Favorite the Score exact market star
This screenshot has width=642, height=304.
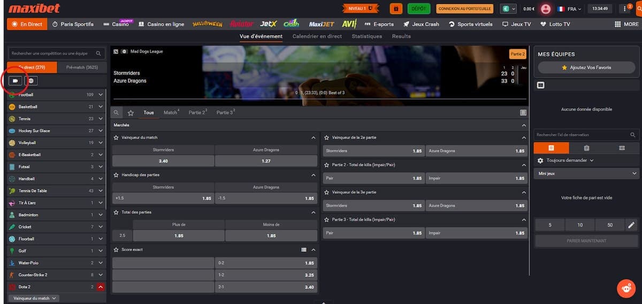116,249
